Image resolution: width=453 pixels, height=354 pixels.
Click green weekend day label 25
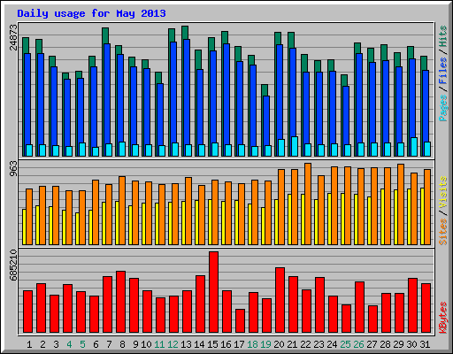point(345,344)
